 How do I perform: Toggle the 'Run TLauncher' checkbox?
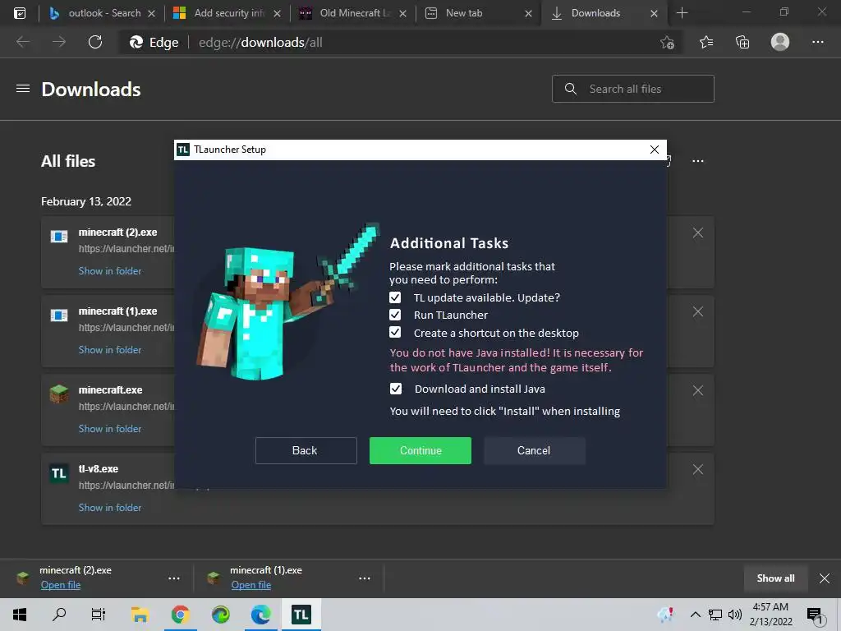[395, 315]
